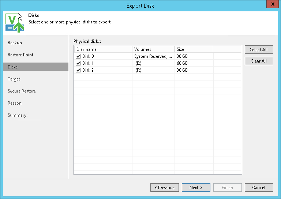
Task: Select the 'Disk 2' row name
Action: pos(88,70)
